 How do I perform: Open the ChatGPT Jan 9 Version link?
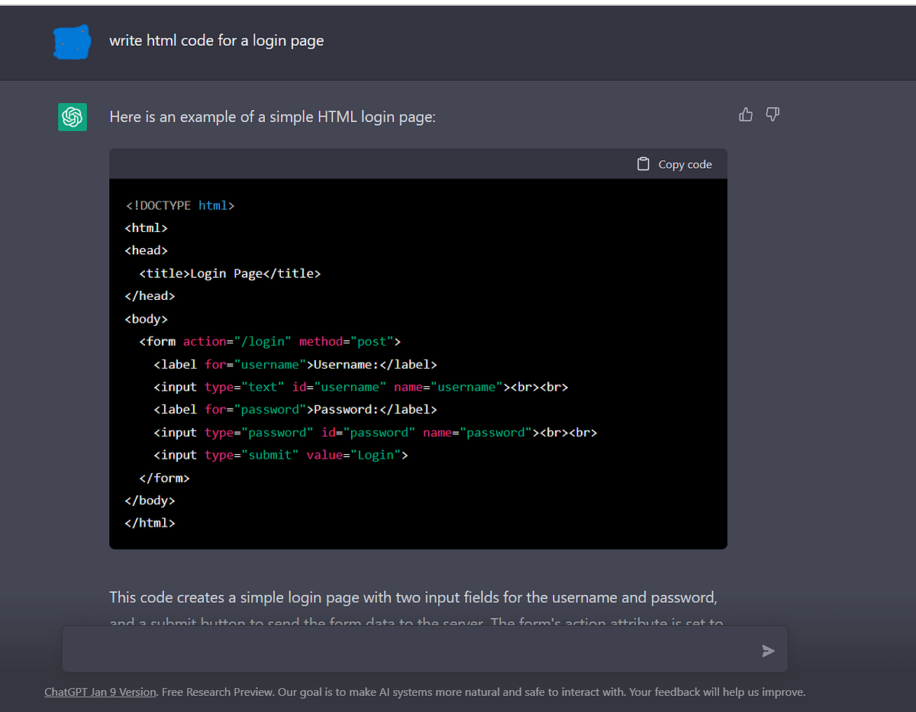[x=100, y=691]
